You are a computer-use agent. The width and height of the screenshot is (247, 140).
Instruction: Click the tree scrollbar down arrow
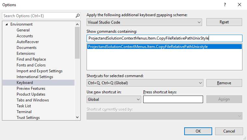tap(77, 117)
